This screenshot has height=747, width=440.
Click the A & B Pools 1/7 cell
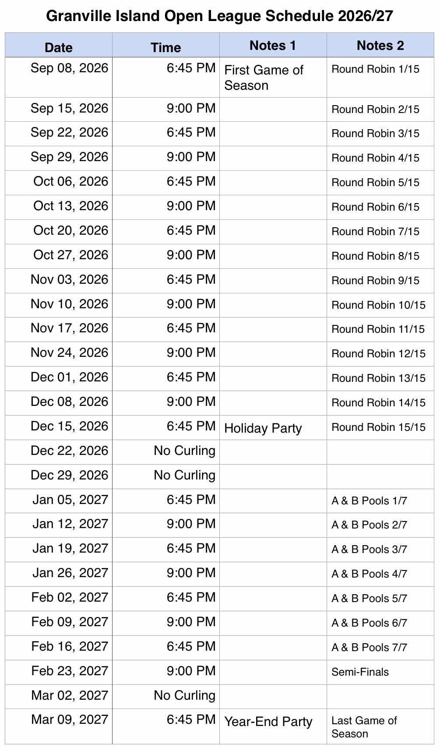380,501
